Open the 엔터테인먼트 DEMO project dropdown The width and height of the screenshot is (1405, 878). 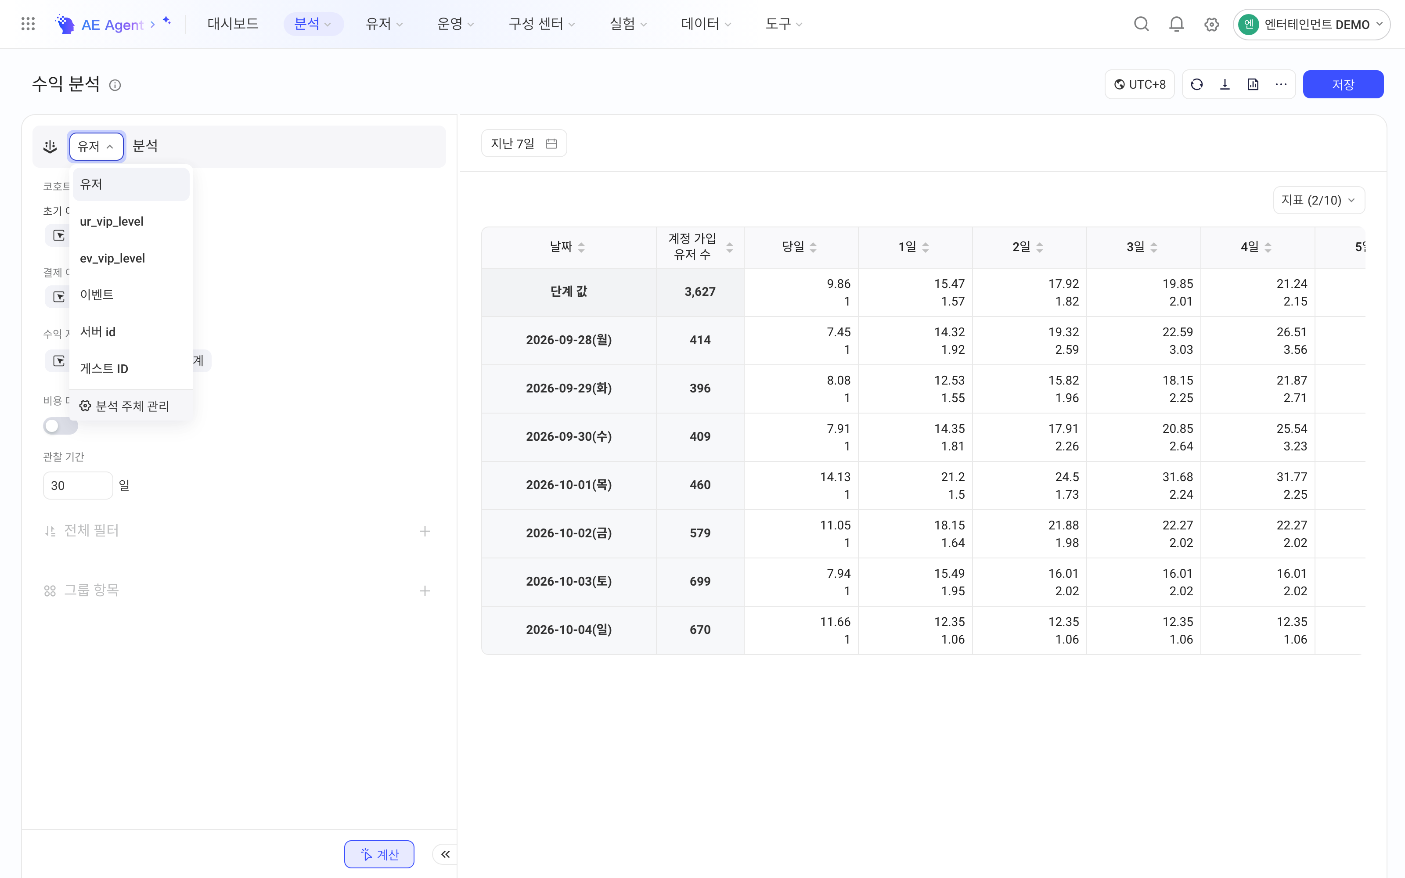click(1311, 25)
